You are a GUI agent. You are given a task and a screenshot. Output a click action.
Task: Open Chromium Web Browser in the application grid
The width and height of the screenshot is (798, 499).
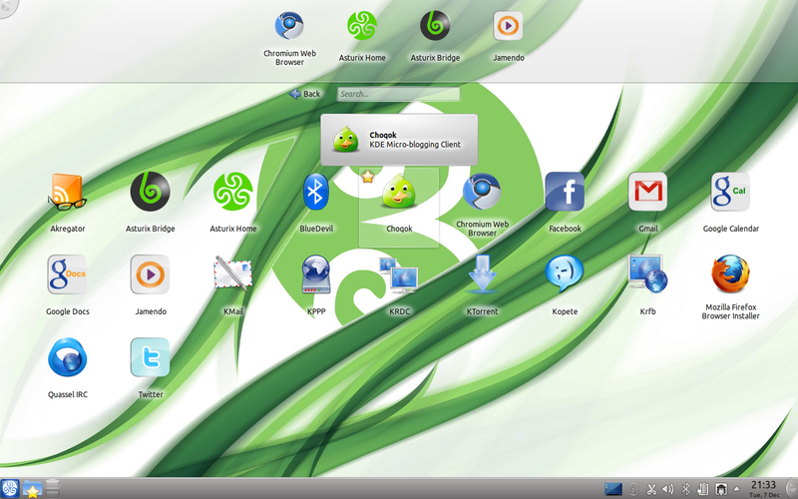tap(482, 205)
